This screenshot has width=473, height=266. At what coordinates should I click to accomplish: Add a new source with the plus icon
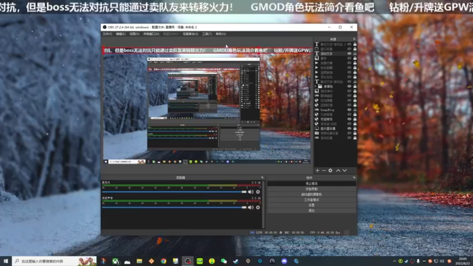coord(318,171)
